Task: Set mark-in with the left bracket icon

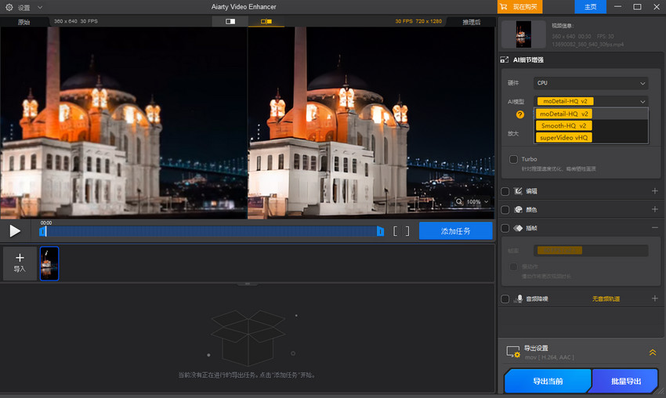Action: [x=395, y=231]
